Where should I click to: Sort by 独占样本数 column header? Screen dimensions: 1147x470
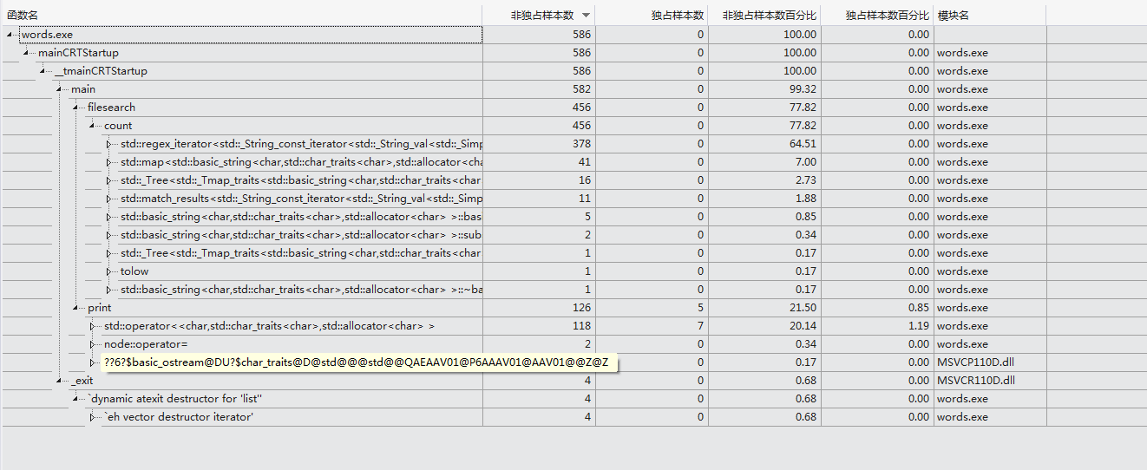652,16
